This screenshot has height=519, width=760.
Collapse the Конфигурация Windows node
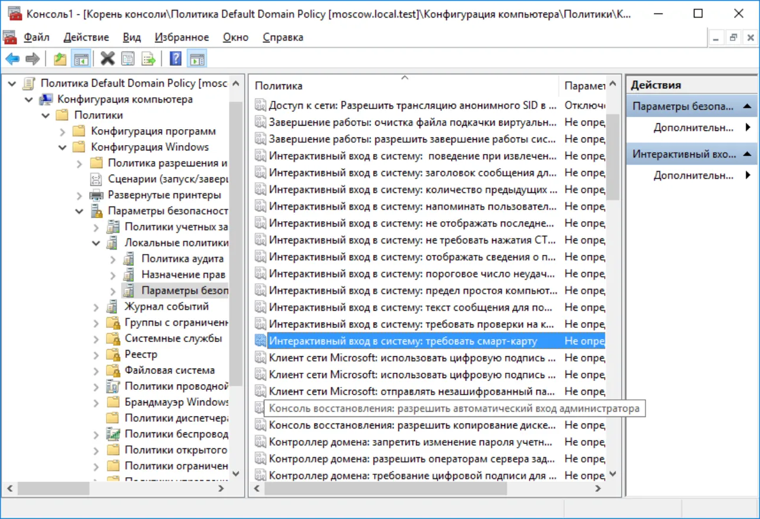pos(63,147)
